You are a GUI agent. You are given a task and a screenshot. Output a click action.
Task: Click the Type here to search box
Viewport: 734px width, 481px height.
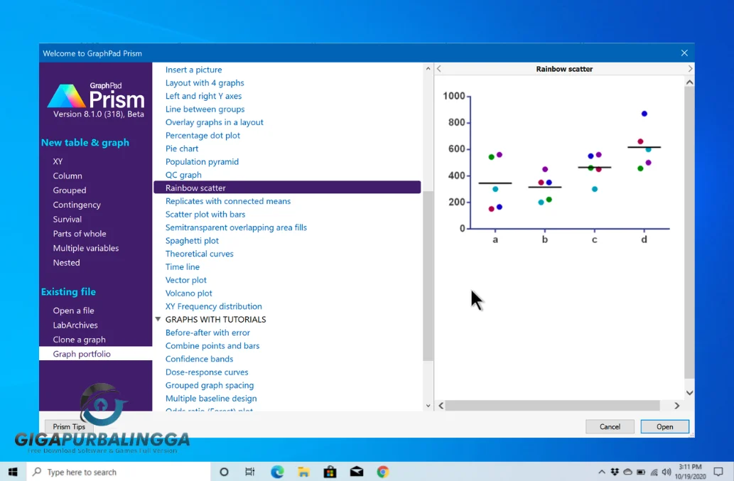point(119,472)
